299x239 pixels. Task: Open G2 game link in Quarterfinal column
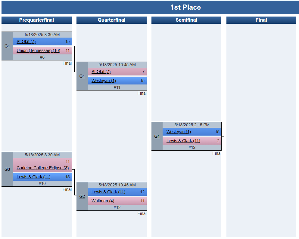pyautogui.click(x=82, y=196)
